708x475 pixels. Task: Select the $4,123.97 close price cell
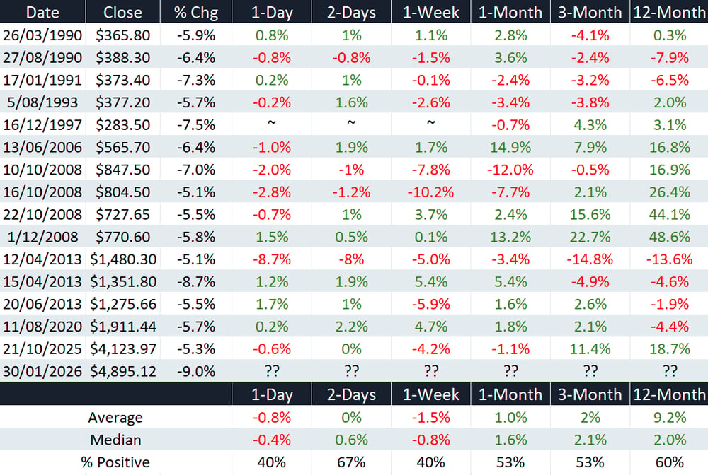point(122,348)
